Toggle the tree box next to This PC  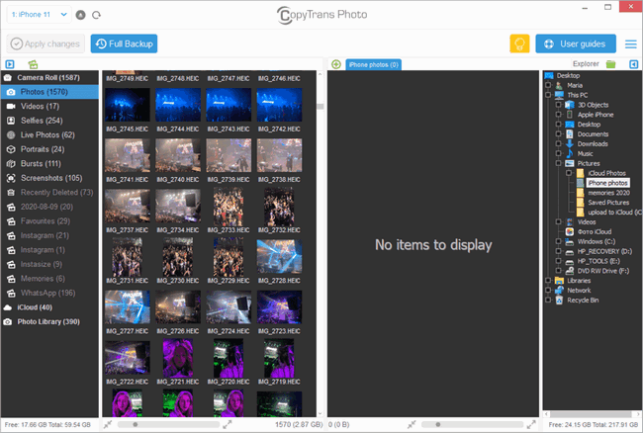point(548,94)
